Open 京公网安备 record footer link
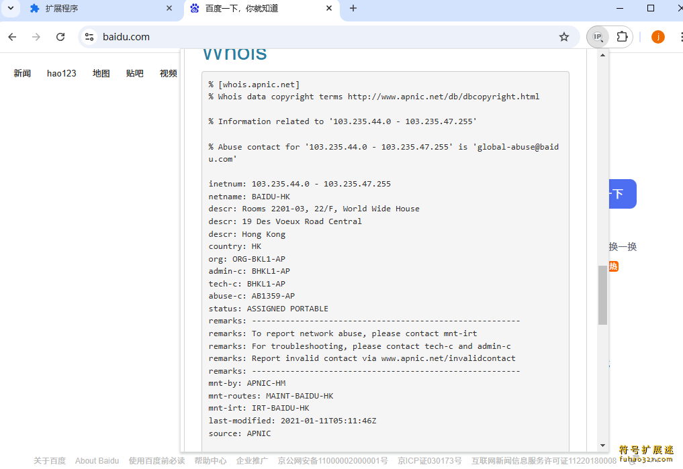This screenshot has height=469, width=683. pyautogui.click(x=333, y=461)
